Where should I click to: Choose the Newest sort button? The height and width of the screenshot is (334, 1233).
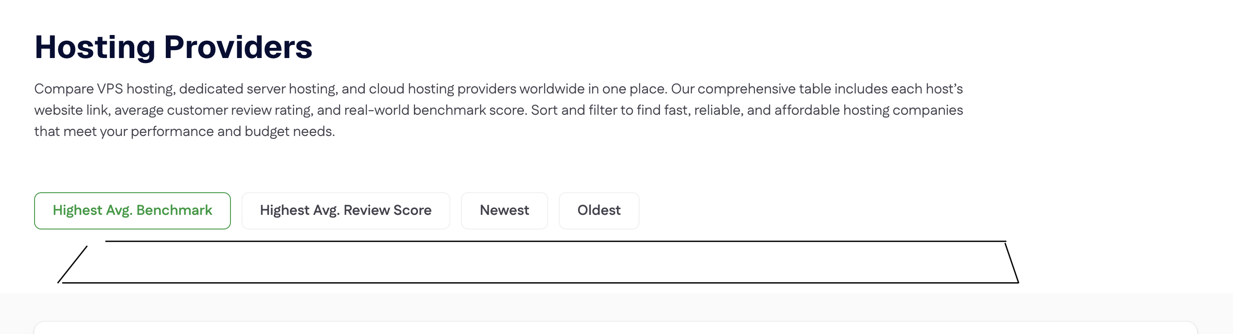[x=504, y=210]
